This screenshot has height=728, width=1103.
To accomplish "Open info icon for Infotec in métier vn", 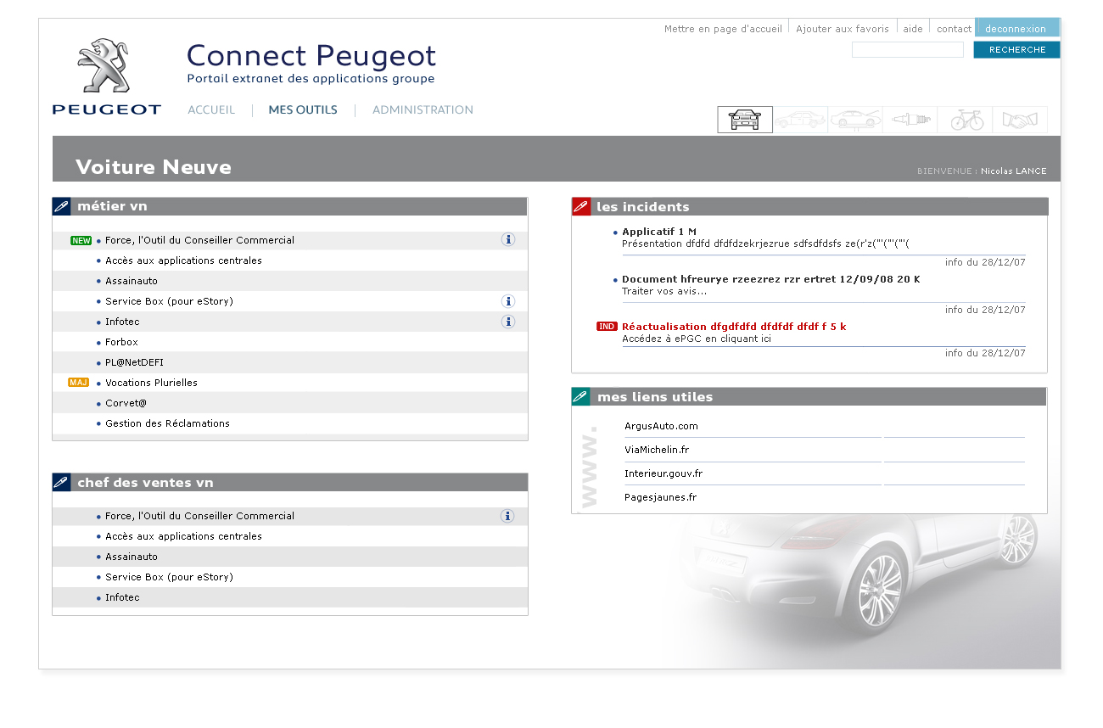I will coord(508,322).
